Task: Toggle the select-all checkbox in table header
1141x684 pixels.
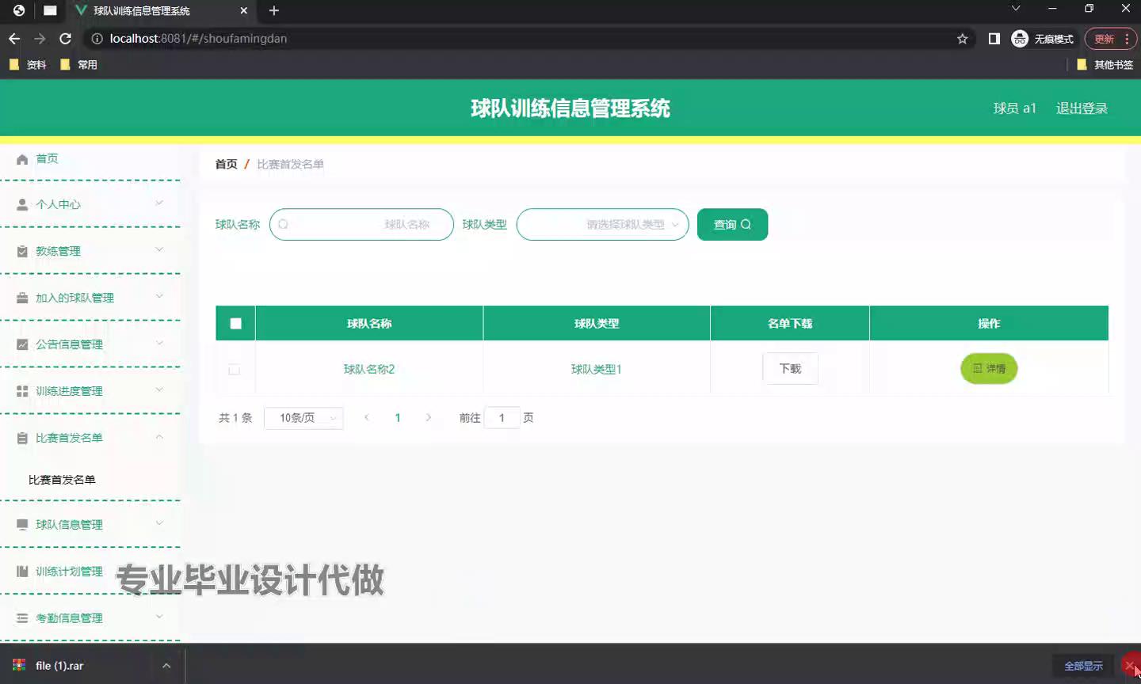Action: tap(235, 323)
